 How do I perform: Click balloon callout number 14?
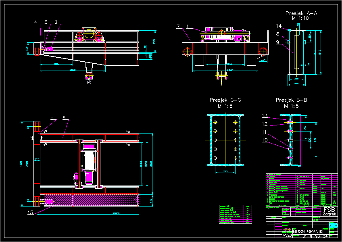click(278, 25)
